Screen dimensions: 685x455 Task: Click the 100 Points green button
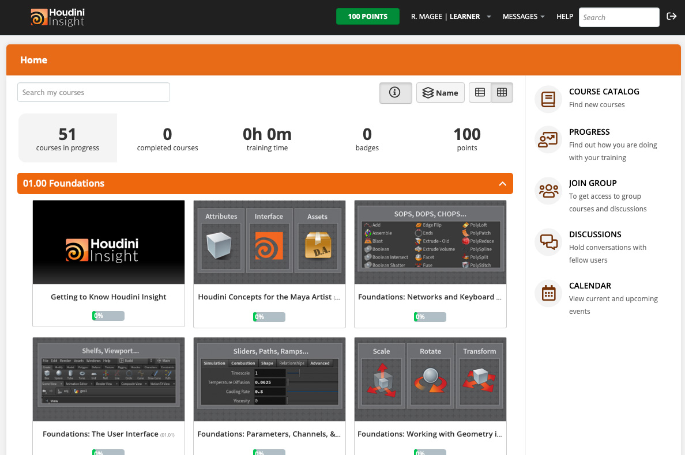(367, 17)
